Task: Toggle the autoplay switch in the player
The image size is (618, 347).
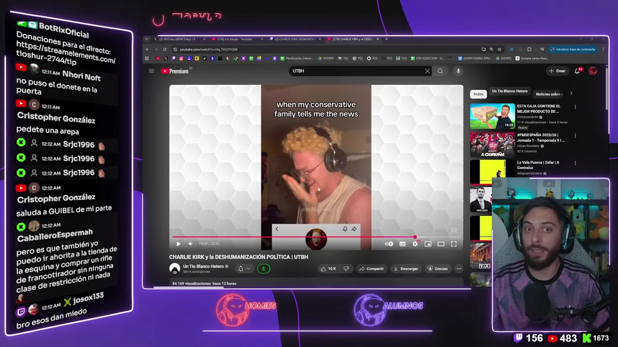Action: 389,244
